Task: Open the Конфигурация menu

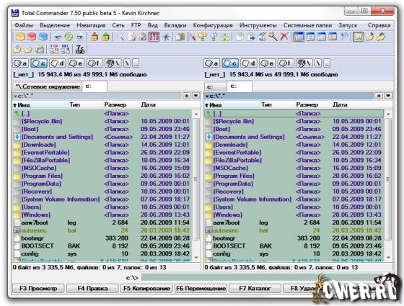Action: pos(213,25)
